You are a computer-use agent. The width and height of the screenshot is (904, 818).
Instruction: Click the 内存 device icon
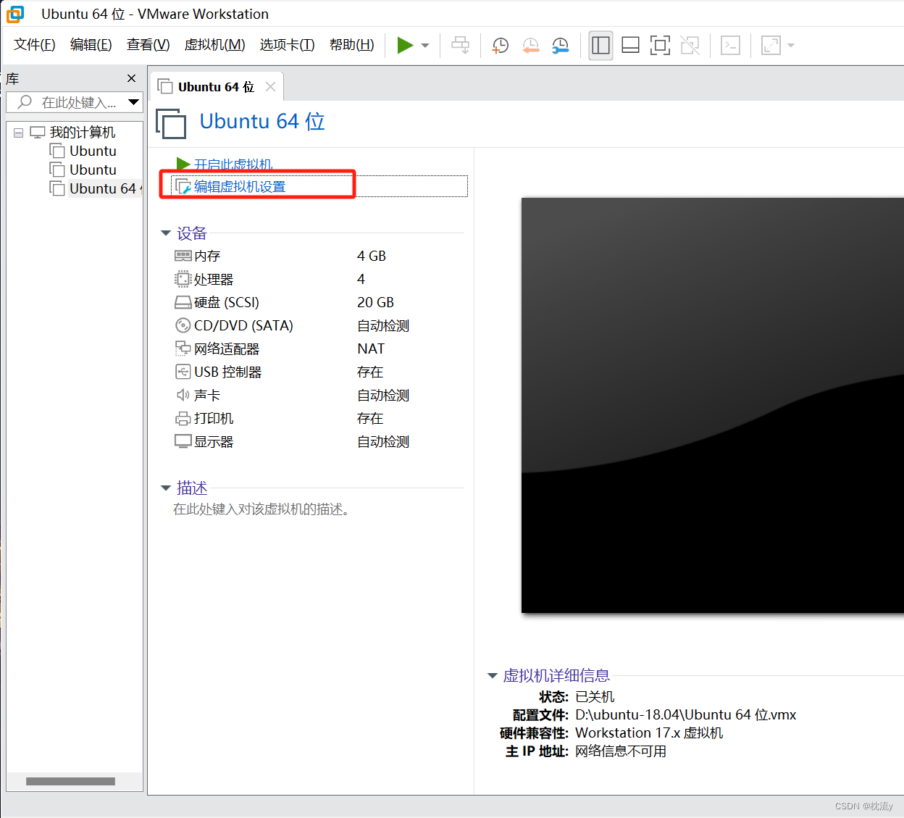(x=183, y=256)
